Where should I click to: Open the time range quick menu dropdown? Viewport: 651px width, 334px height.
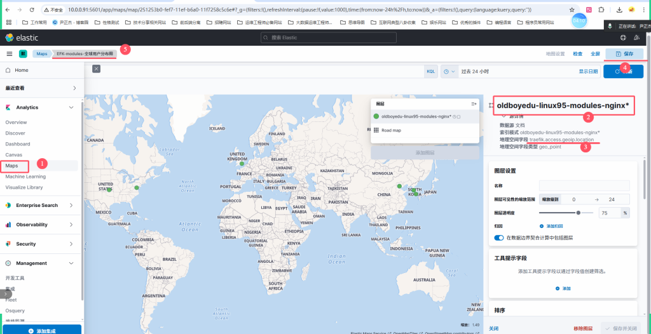(x=449, y=72)
